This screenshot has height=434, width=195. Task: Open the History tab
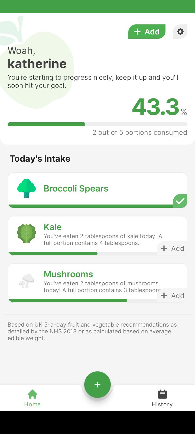point(162,398)
